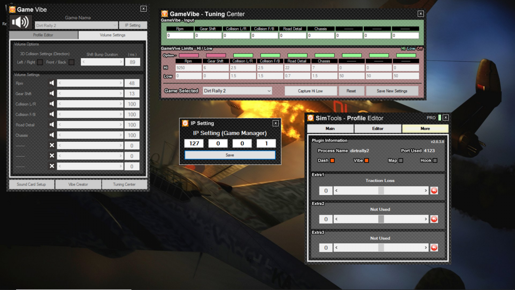Viewport: 515px width, 290px height.
Task: Click the large Game Vibe speaker icon
Action: 20,22
